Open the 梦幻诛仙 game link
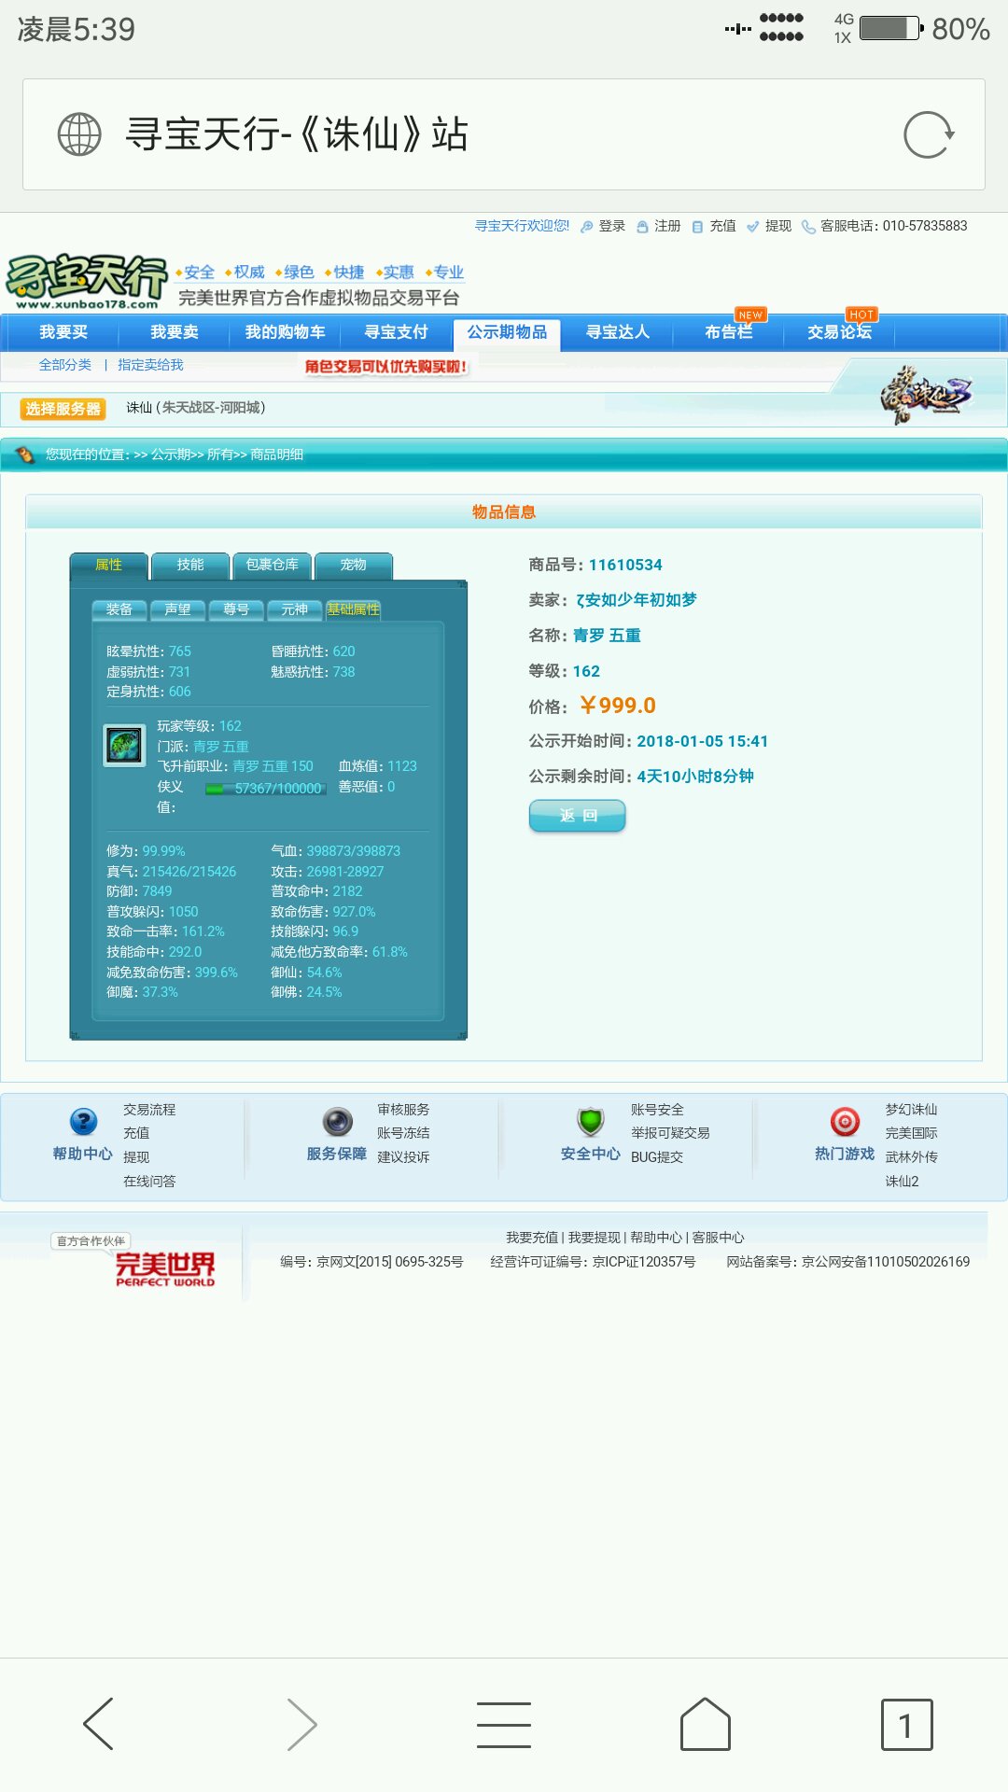The width and height of the screenshot is (1008, 1792). click(911, 1110)
